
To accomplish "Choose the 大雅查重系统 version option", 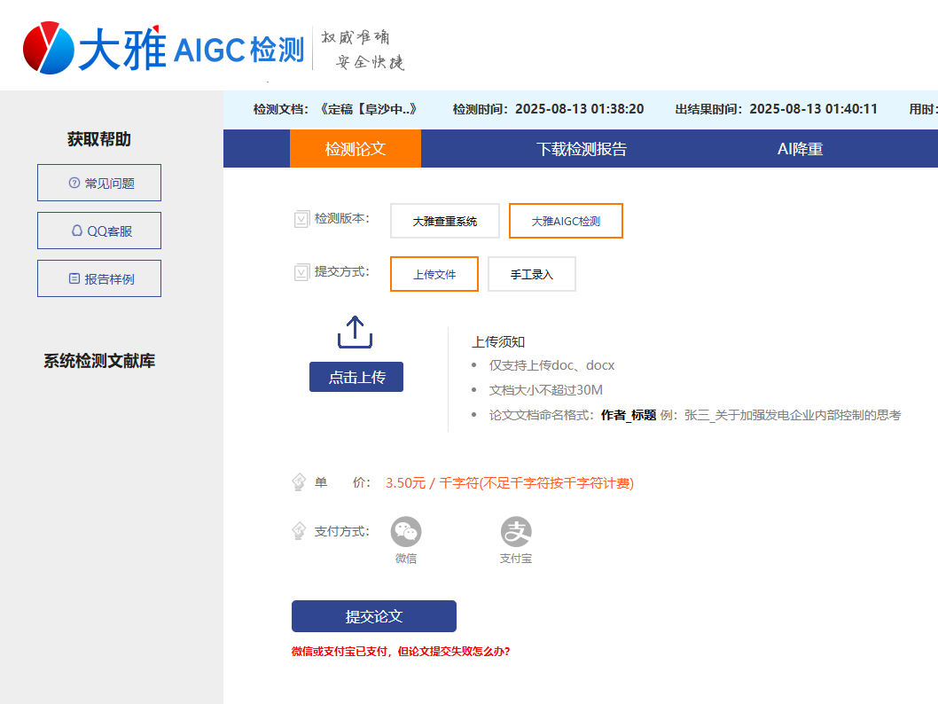I will click(x=445, y=221).
